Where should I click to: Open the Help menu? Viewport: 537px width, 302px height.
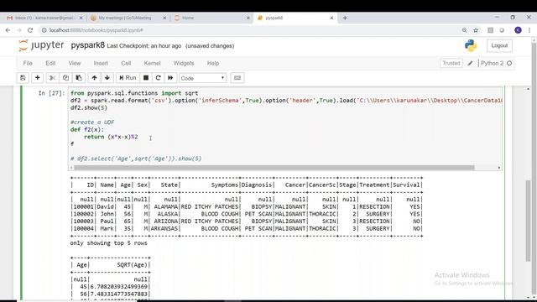click(x=213, y=64)
